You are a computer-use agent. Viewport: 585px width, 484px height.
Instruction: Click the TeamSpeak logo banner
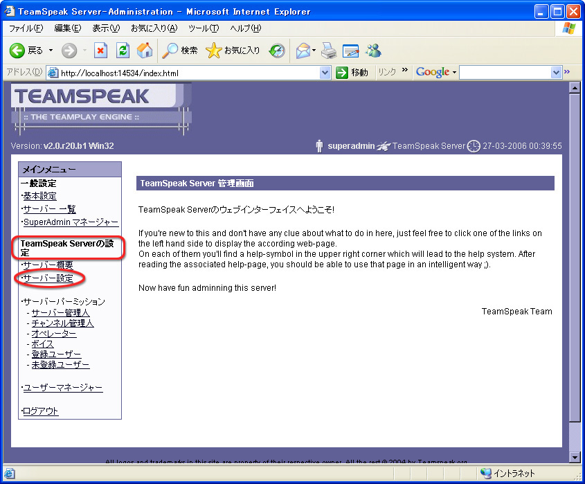tap(101, 108)
